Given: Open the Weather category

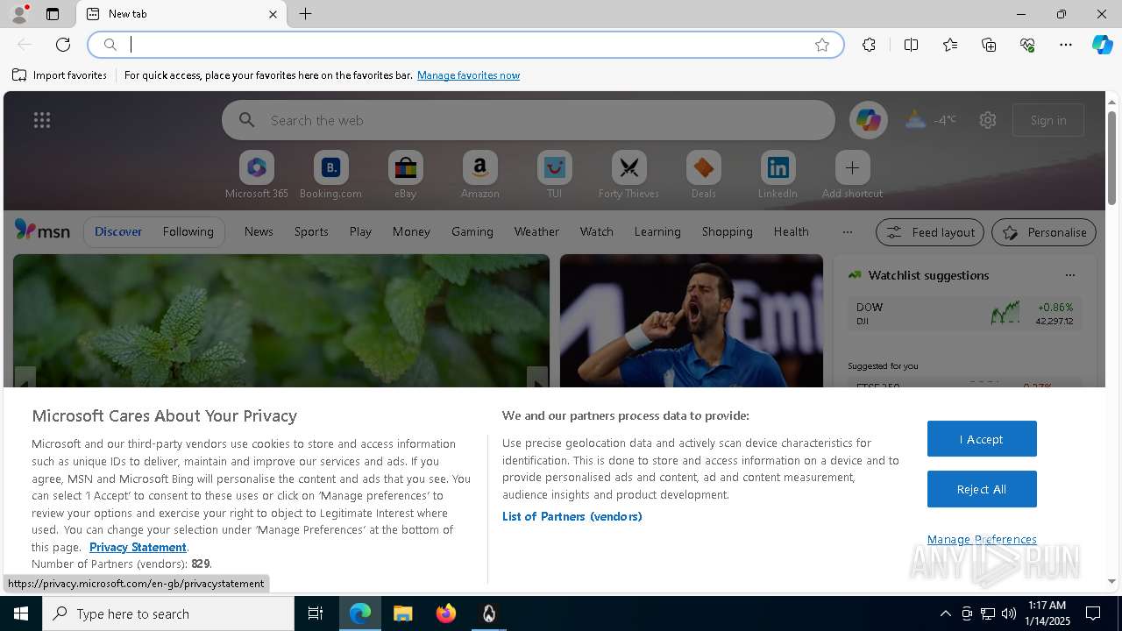Looking at the screenshot, I should point(536,231).
